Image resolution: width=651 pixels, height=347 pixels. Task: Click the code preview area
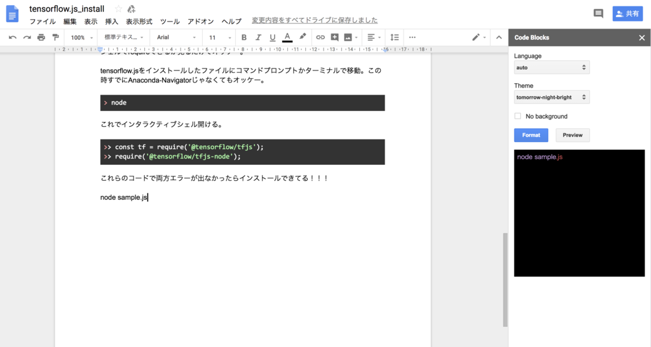pyautogui.click(x=579, y=213)
